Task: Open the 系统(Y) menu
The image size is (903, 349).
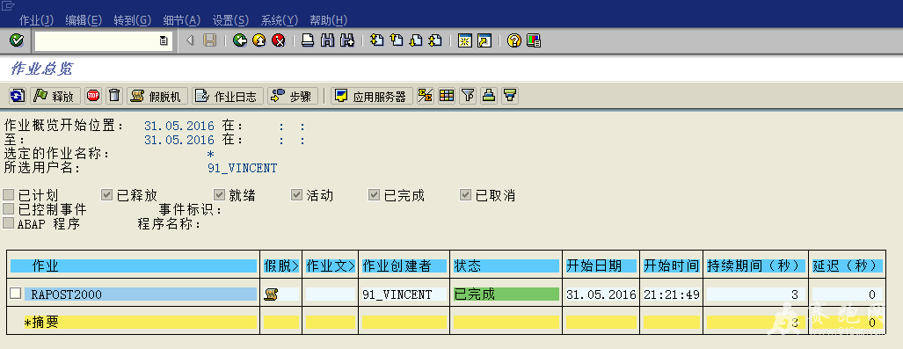Action: 280,20
